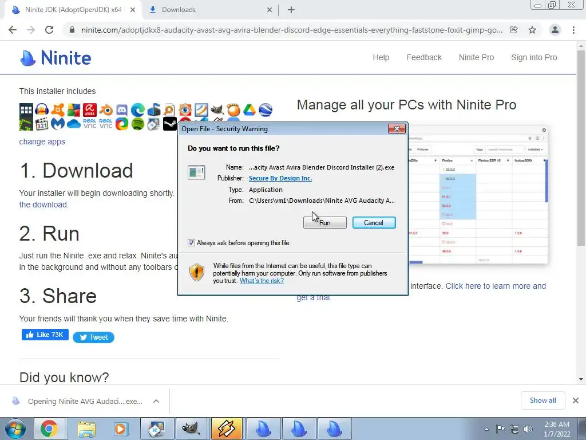
Task: Open Ninite Pro from the header
Action: [476, 57]
